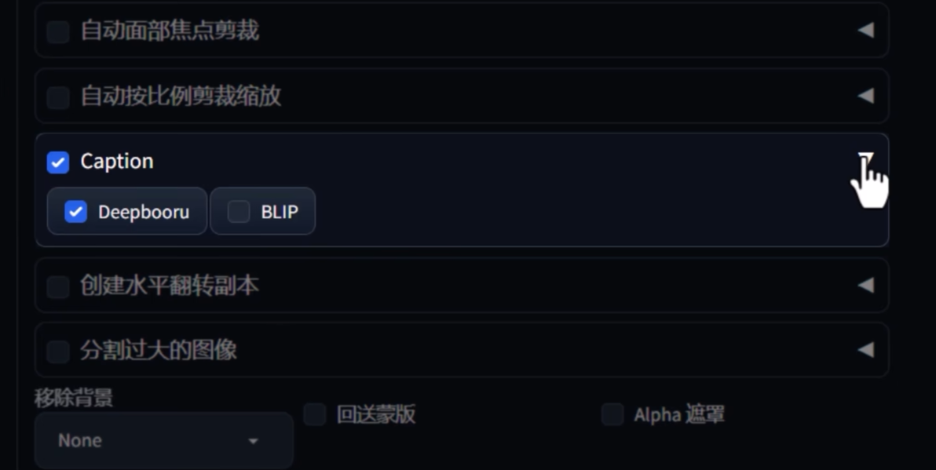The image size is (936, 470).
Task: Enable the 分割过大的图像 checkbox
Action: [x=58, y=352]
